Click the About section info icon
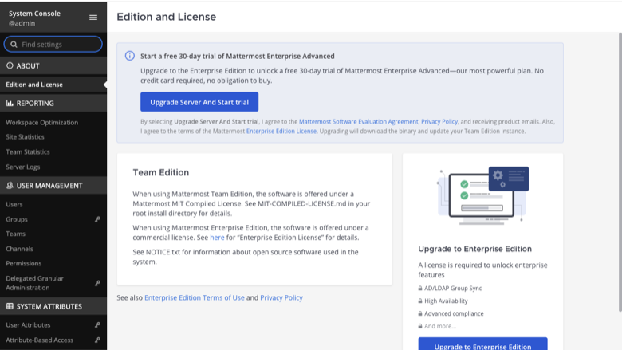 [10, 65]
